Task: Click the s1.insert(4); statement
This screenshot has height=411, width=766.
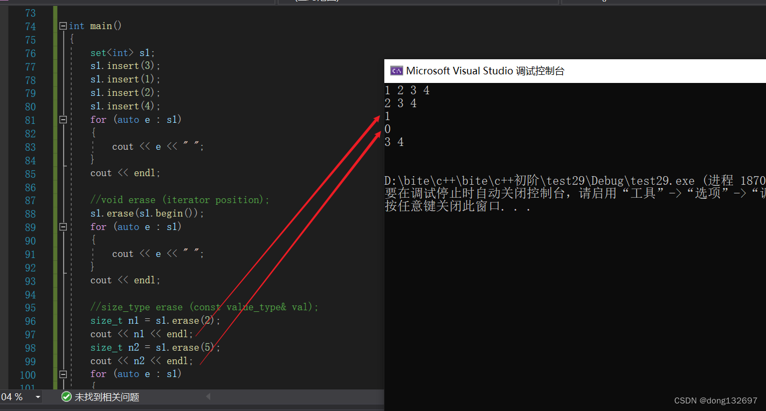Action: 126,106
